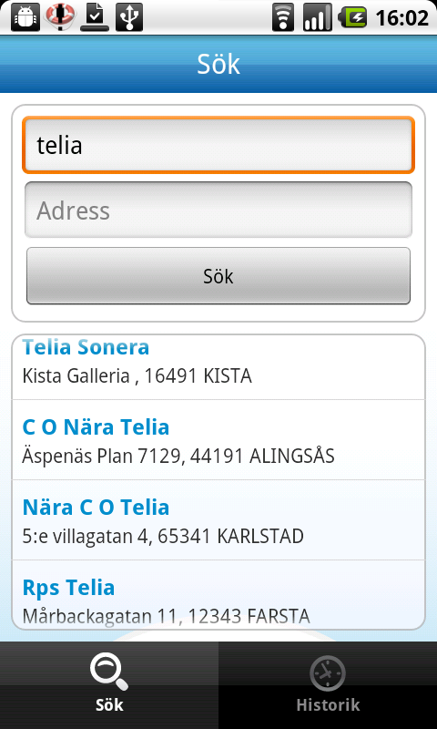This screenshot has width=437, height=729.
Task: Open the Rps Telia result
Action: point(218,595)
